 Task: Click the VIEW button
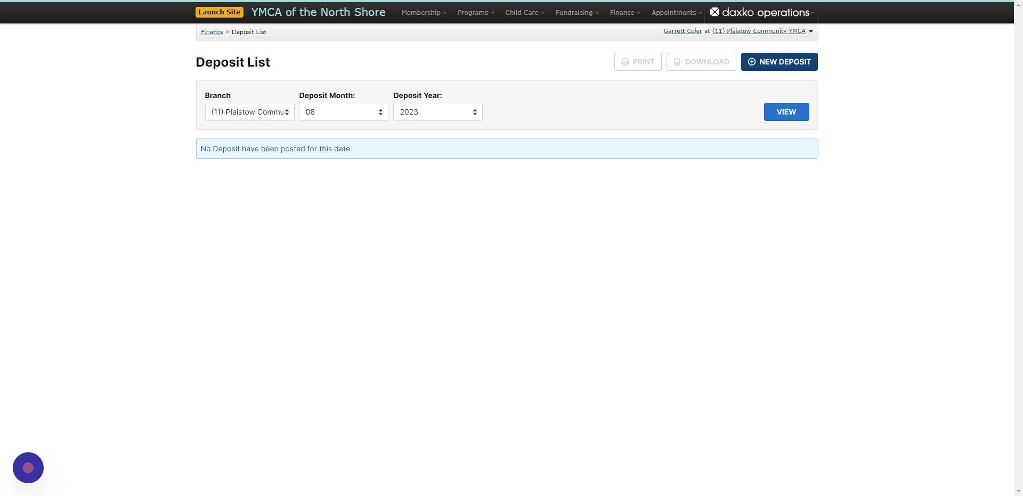[x=786, y=112]
